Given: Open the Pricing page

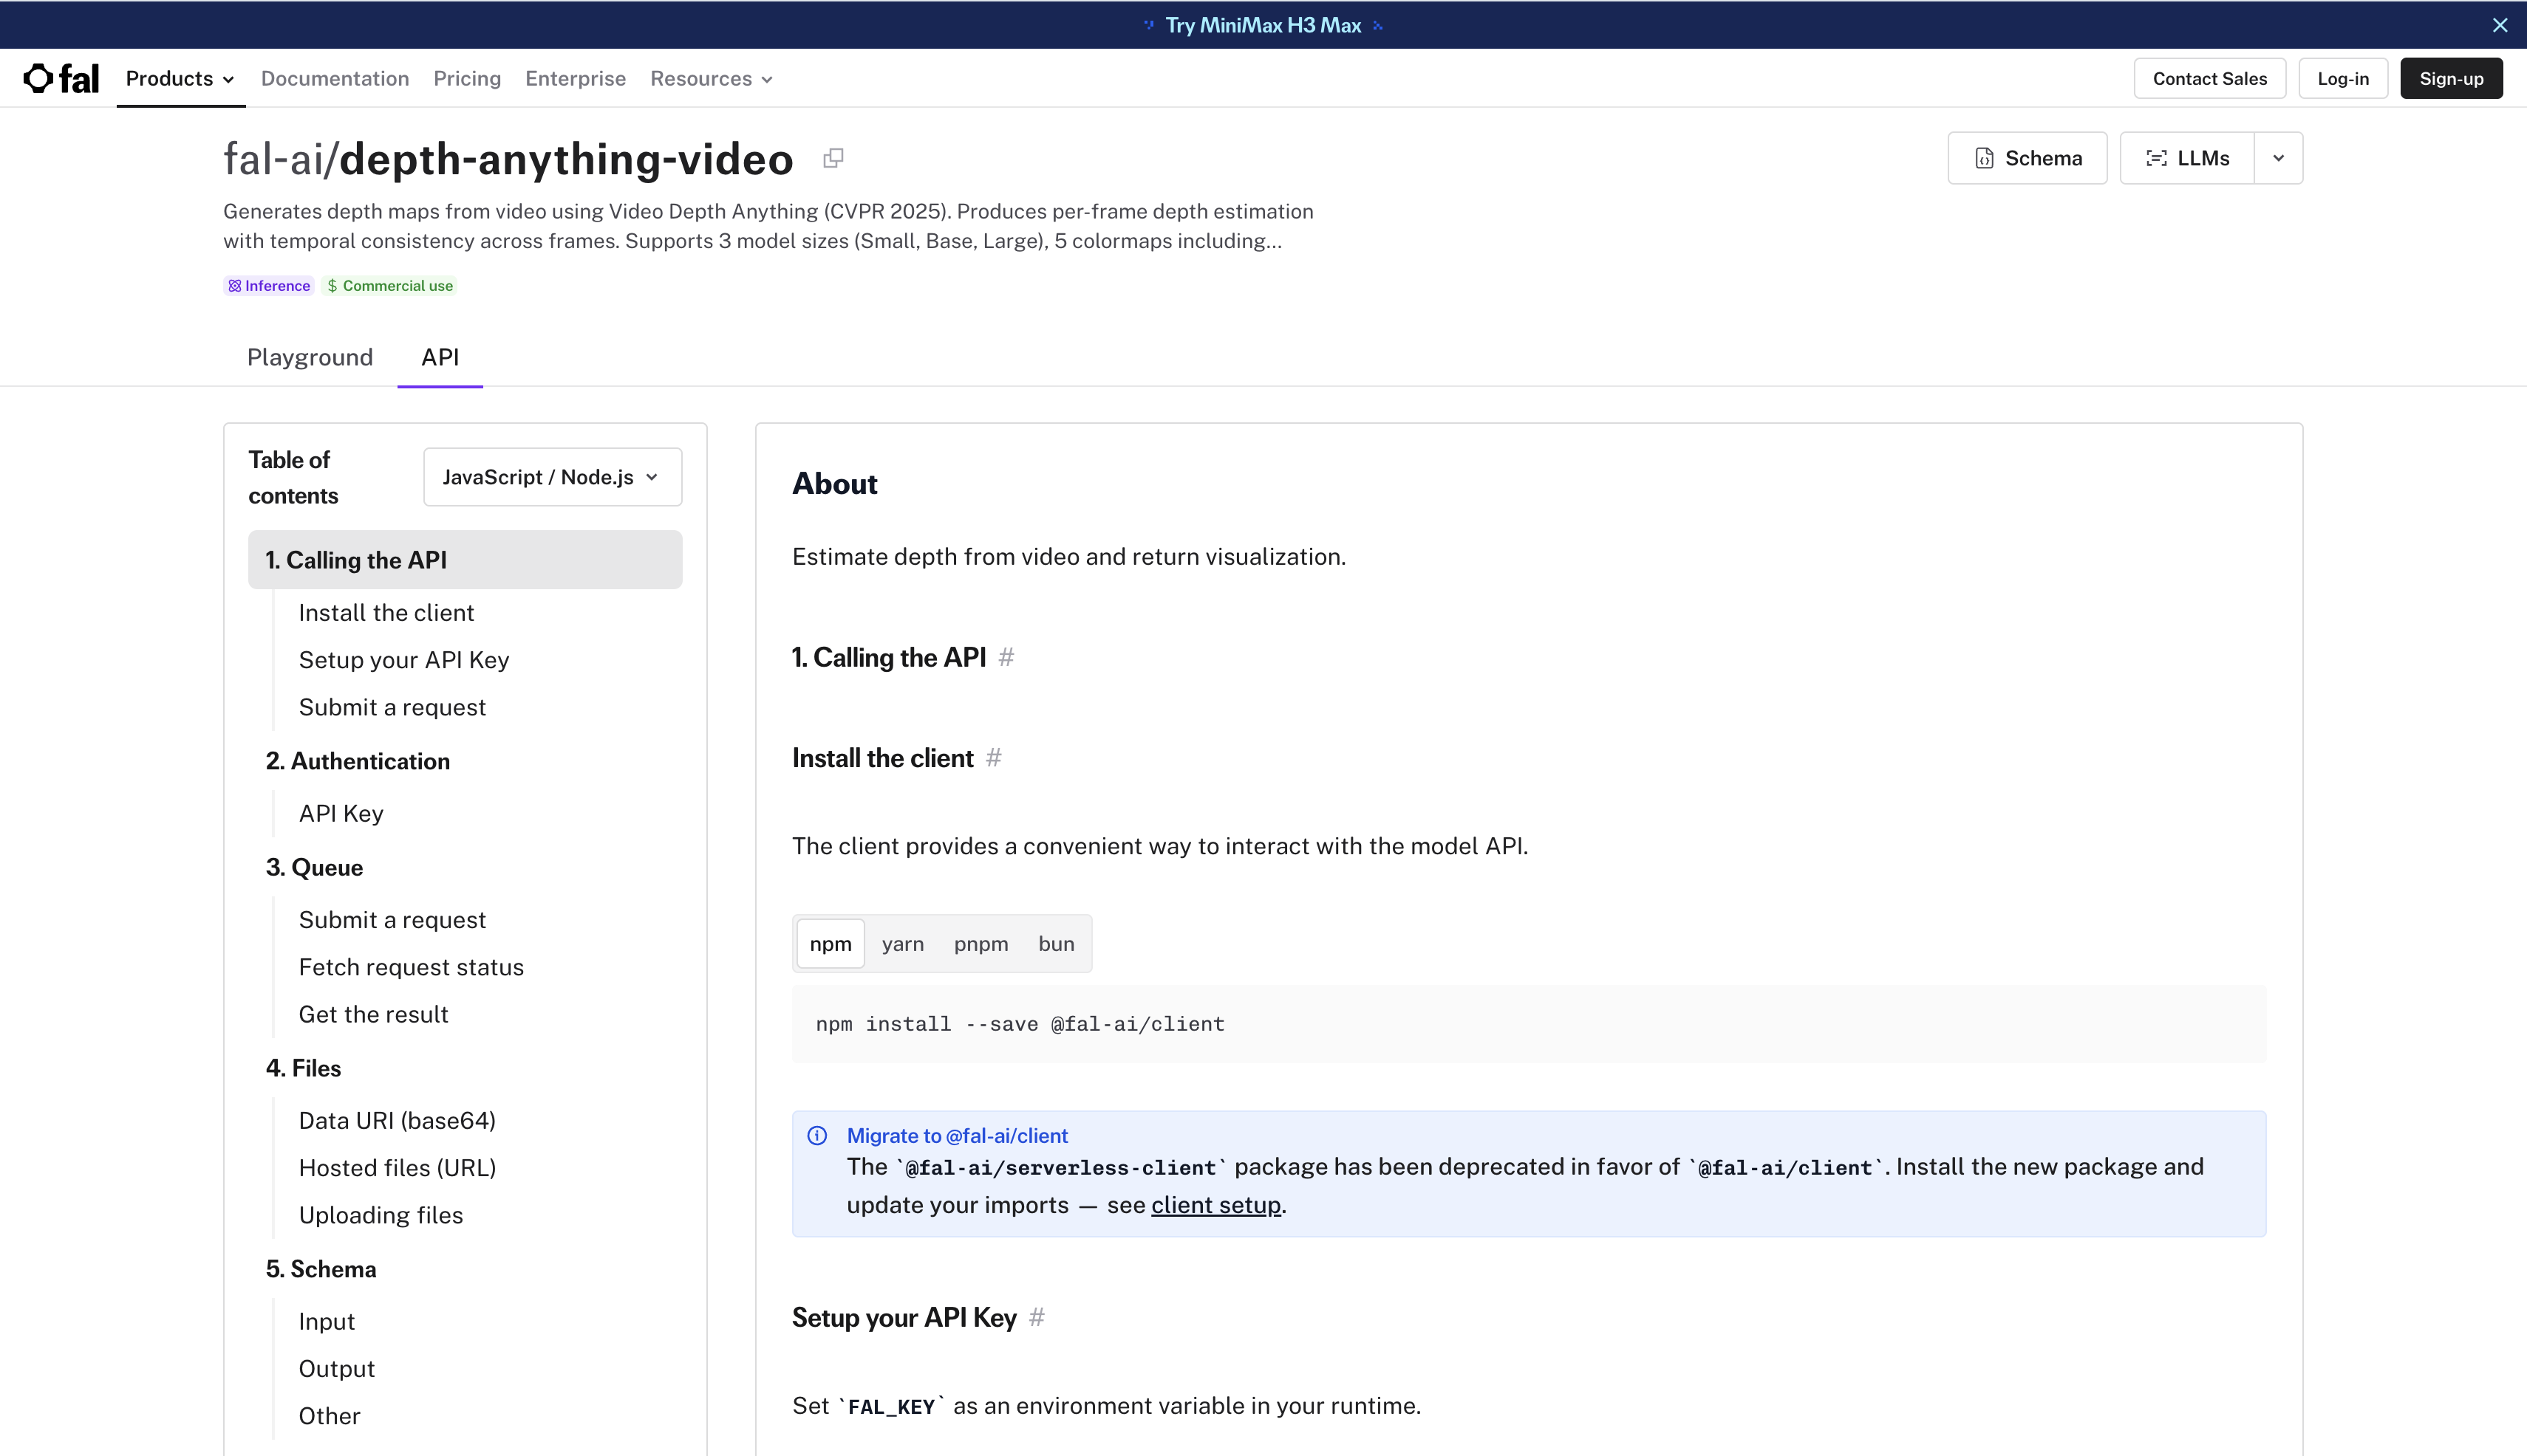Looking at the screenshot, I should coord(468,78).
